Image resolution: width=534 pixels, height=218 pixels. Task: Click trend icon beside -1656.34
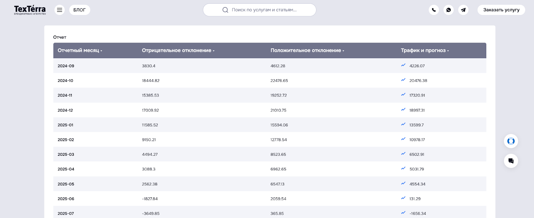coord(403,213)
